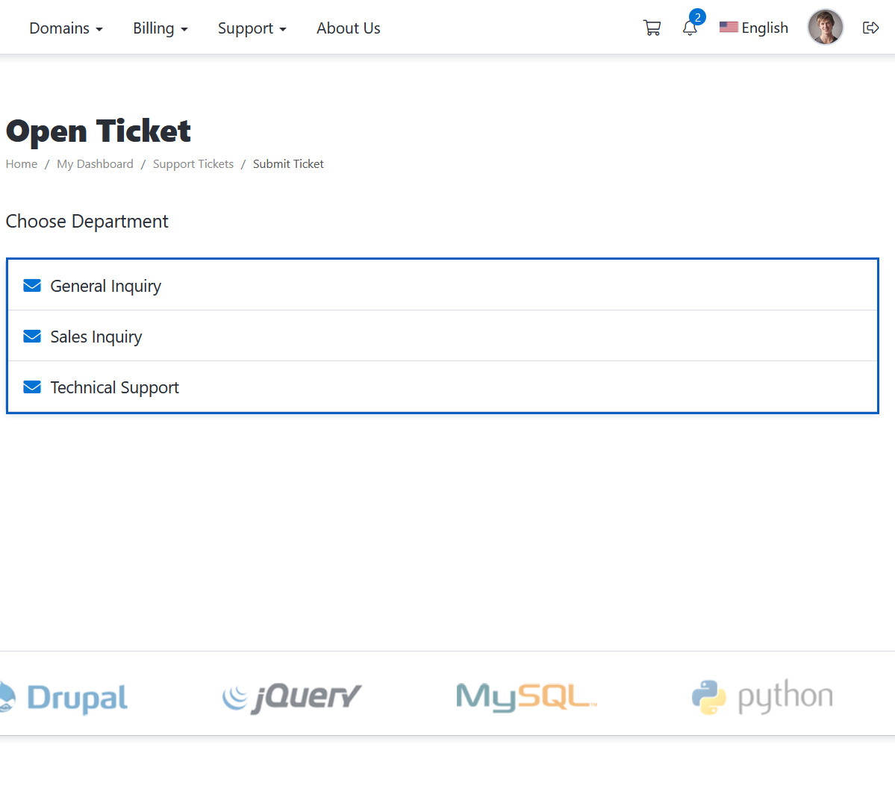Click the notifications bell icon
This screenshot has width=895, height=806.
(x=690, y=28)
